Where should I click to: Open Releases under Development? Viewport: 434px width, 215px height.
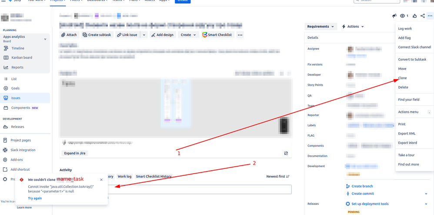[17, 127]
